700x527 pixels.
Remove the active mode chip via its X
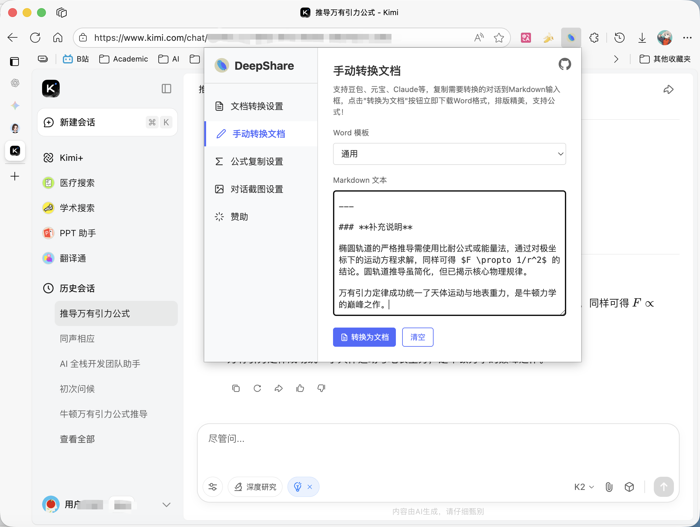[x=310, y=487]
